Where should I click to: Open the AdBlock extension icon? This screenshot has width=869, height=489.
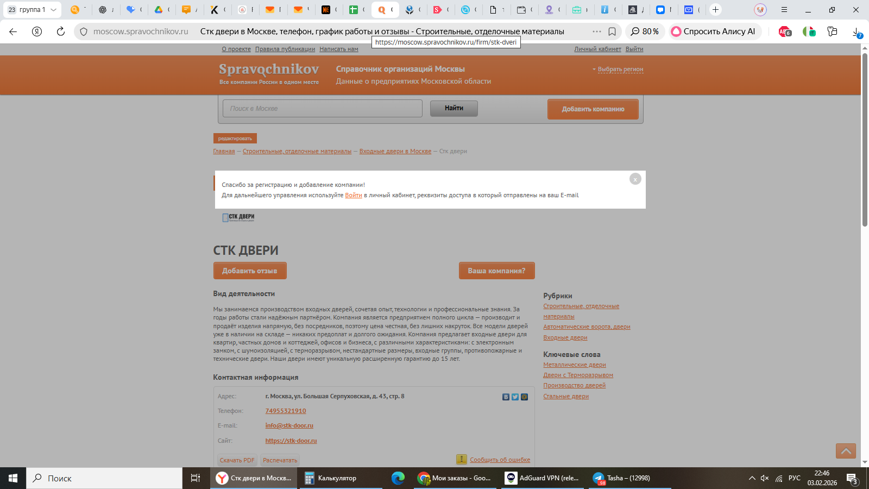point(785,32)
